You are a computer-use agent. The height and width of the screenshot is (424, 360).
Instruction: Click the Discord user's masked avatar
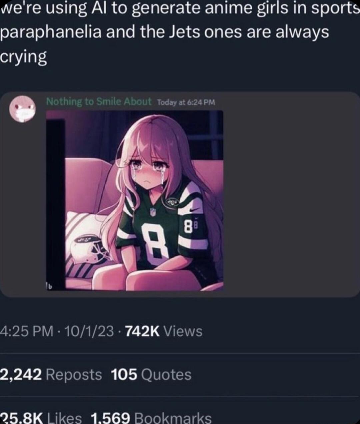click(x=22, y=108)
